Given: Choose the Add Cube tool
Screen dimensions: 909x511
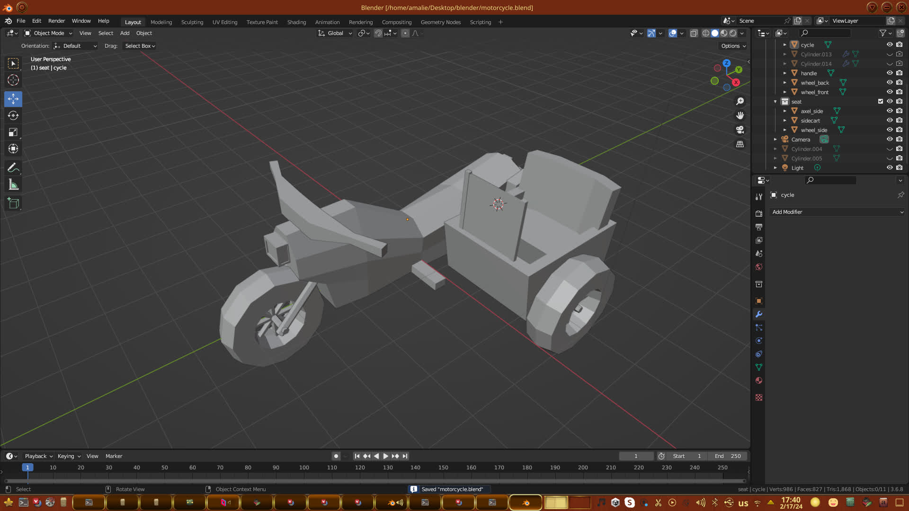Looking at the screenshot, I should pos(13,204).
